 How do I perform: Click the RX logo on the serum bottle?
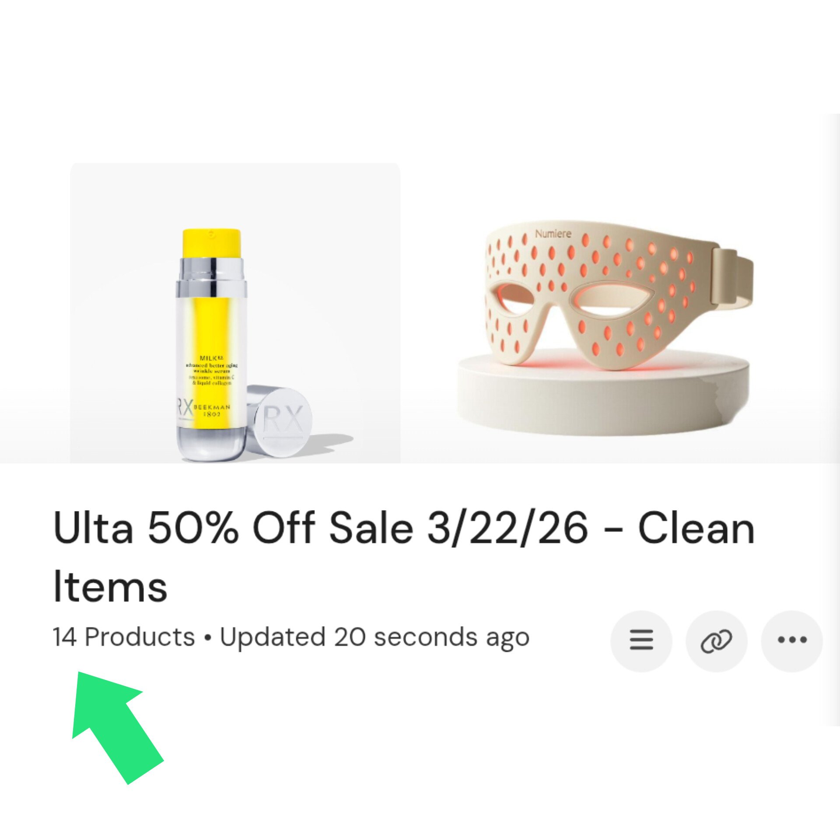point(185,409)
